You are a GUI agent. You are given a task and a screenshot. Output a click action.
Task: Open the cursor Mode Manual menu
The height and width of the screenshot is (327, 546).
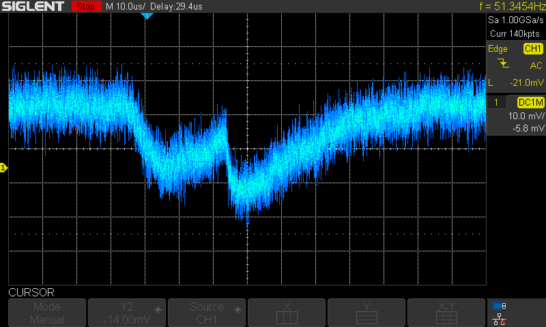47,313
